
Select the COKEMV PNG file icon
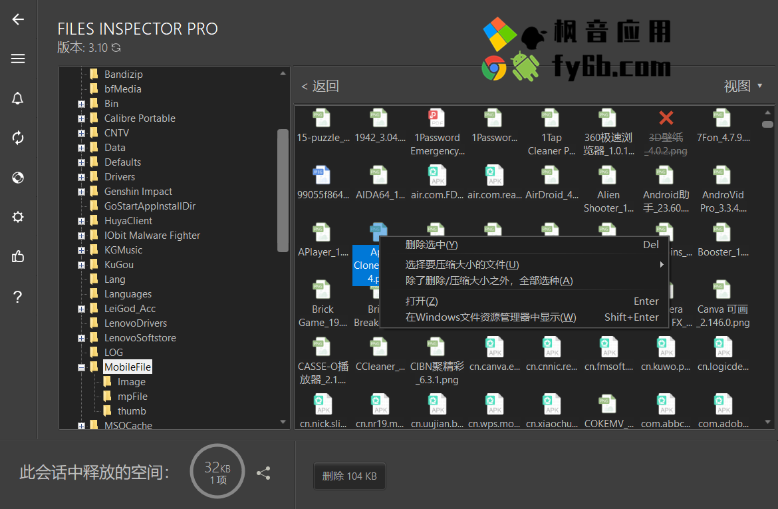click(608, 405)
